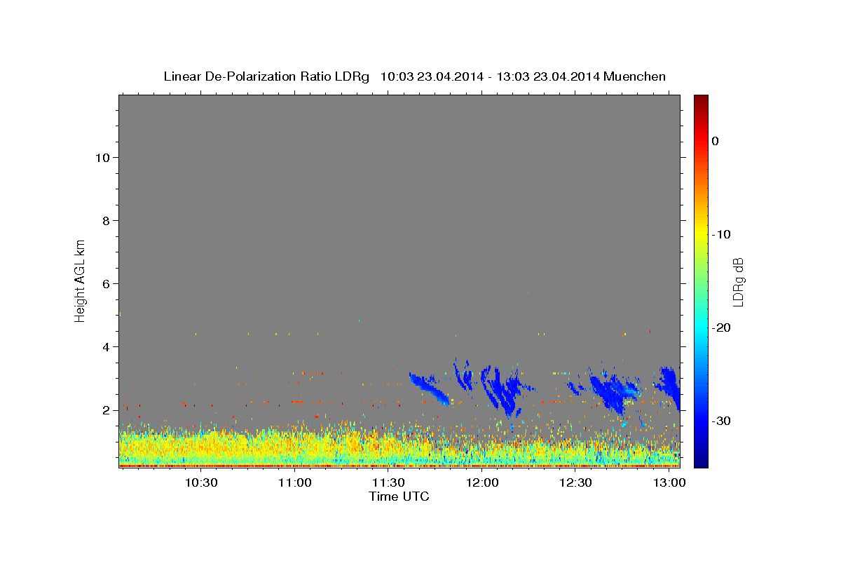Click the dark red top of the colorbar
The width and height of the screenshot is (841, 561).
pos(701,100)
